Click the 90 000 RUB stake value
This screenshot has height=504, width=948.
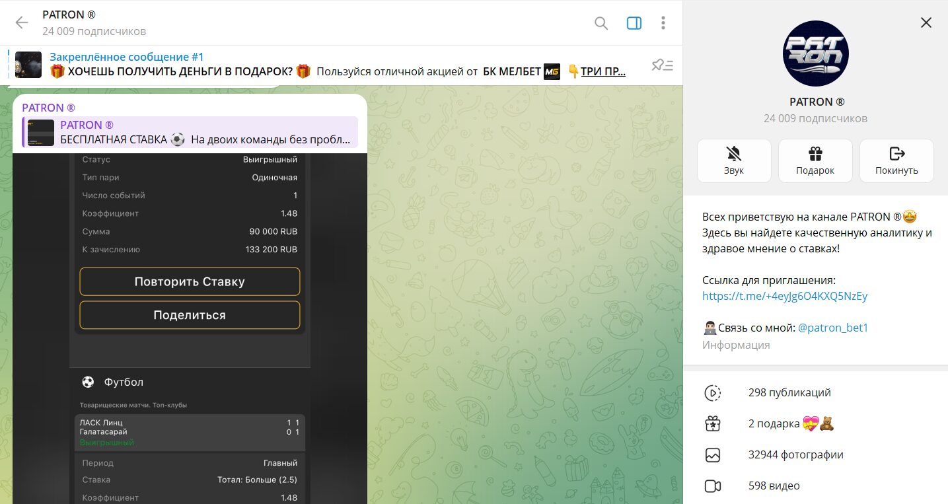click(x=273, y=232)
